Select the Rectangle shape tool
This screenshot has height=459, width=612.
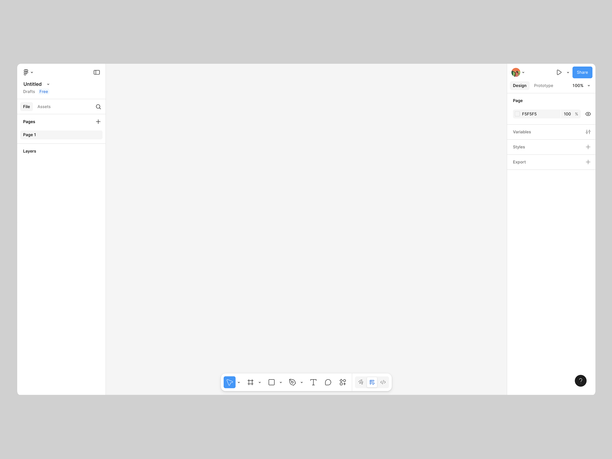tap(272, 382)
